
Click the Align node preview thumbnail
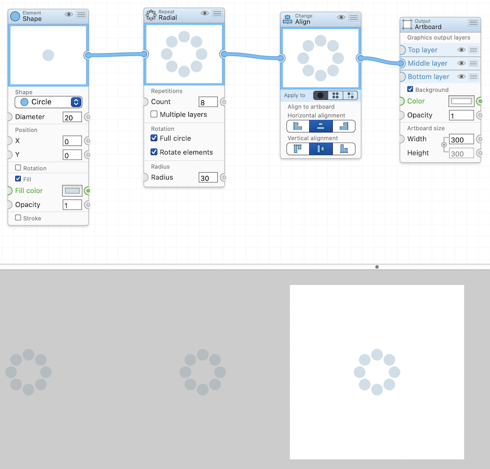point(321,58)
